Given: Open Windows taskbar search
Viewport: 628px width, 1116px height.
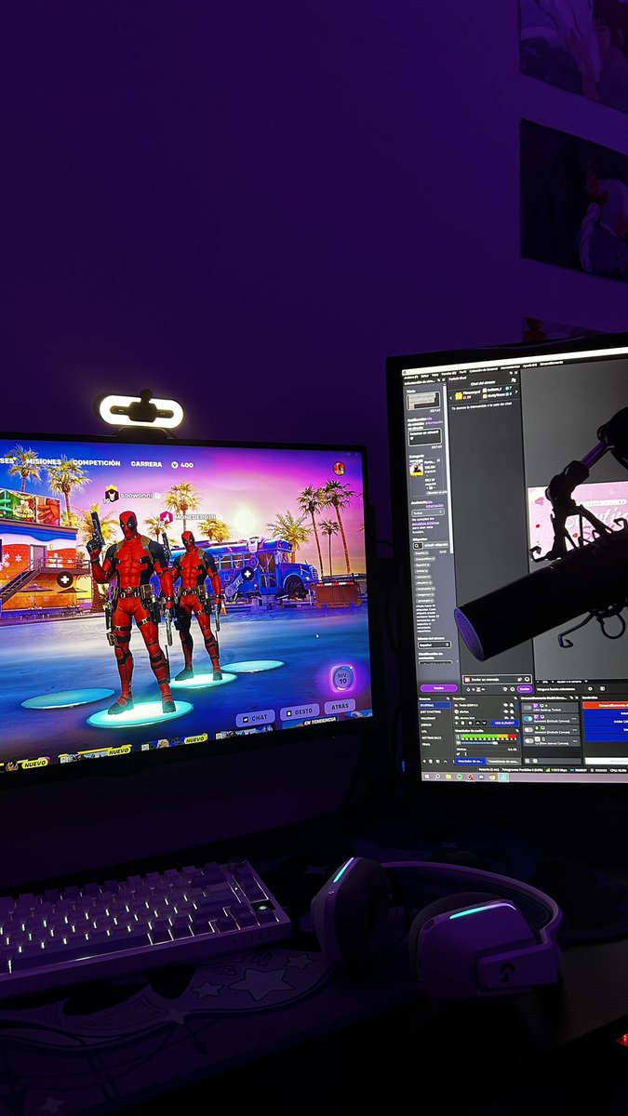Looking at the screenshot, I should point(437,777).
